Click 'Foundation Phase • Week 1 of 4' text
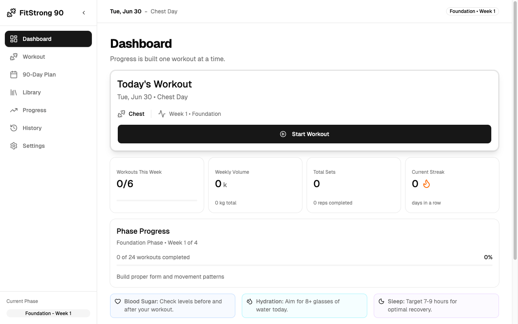 [x=157, y=243]
